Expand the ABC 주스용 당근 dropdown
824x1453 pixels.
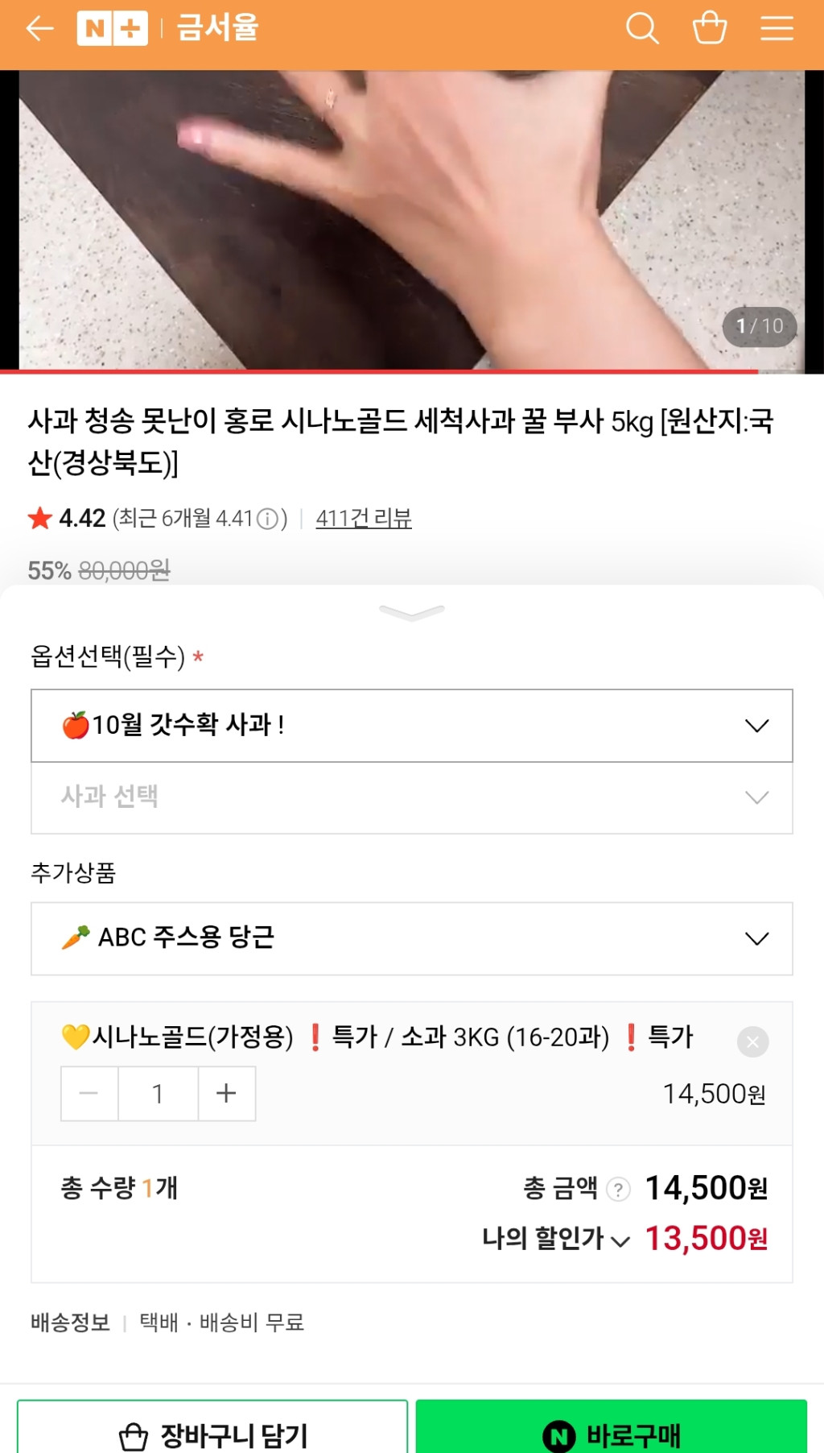[x=411, y=938]
